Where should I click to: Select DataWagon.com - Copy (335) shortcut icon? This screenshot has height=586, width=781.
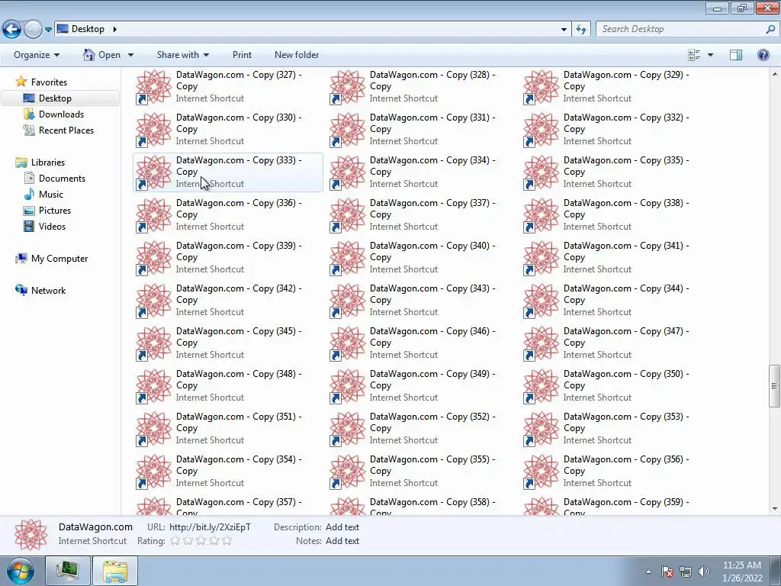tap(542, 172)
